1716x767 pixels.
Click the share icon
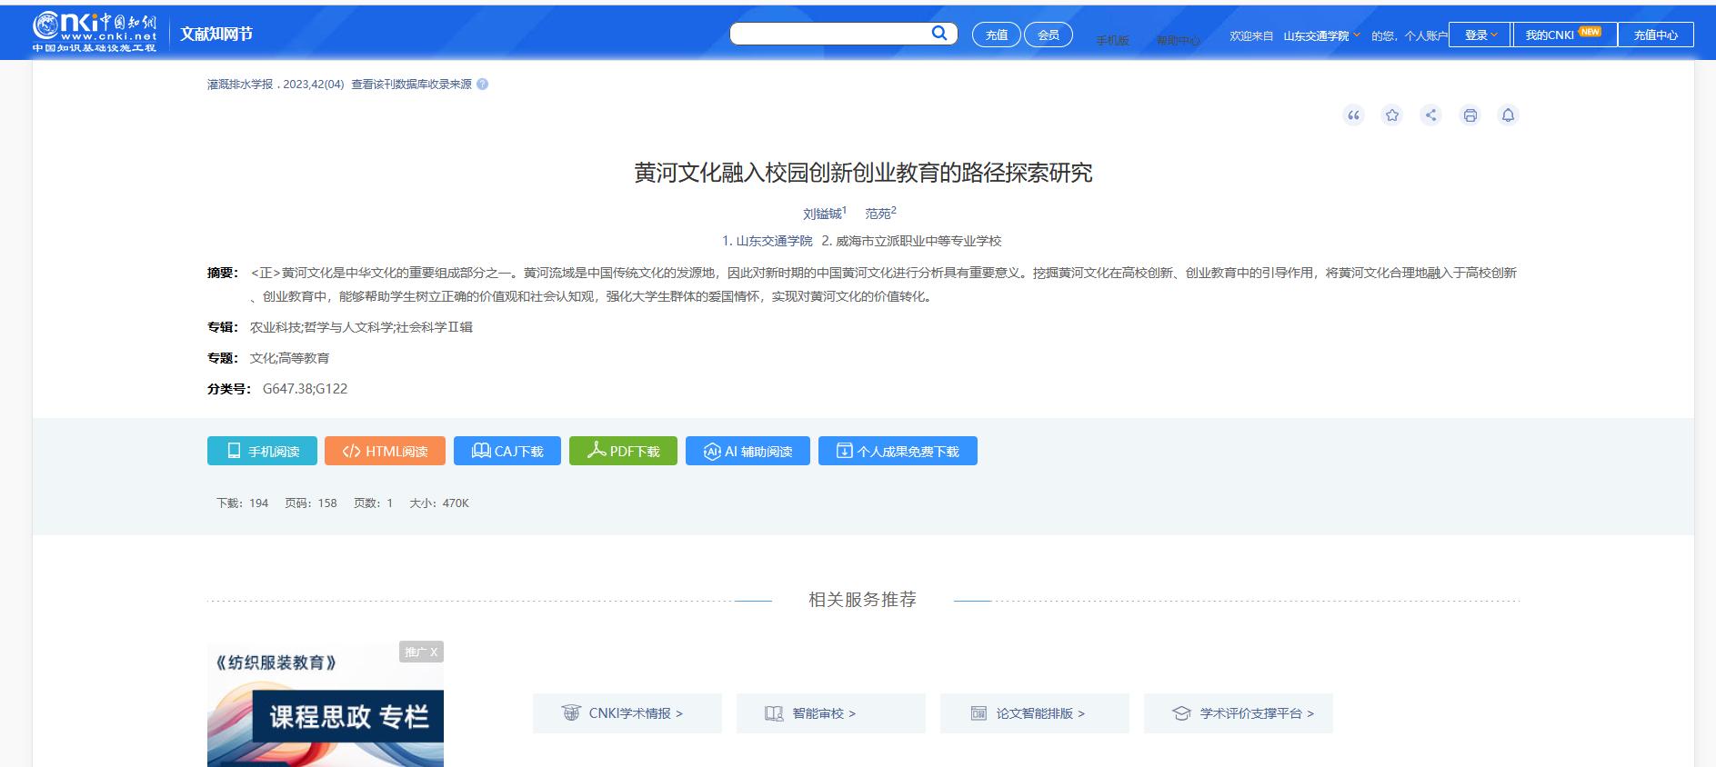point(1430,115)
